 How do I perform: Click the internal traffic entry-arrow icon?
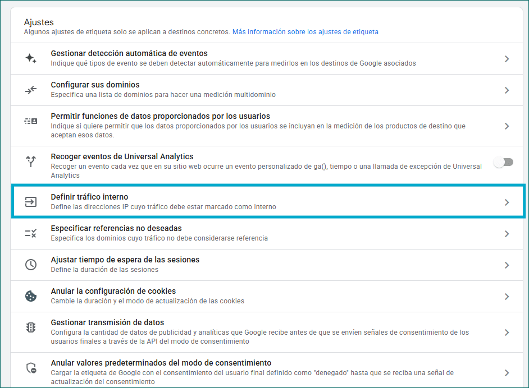click(x=31, y=202)
